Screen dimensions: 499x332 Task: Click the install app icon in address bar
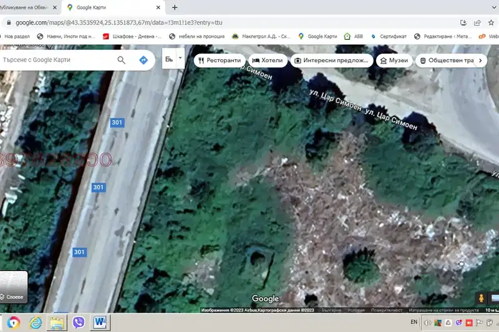[x=463, y=22]
